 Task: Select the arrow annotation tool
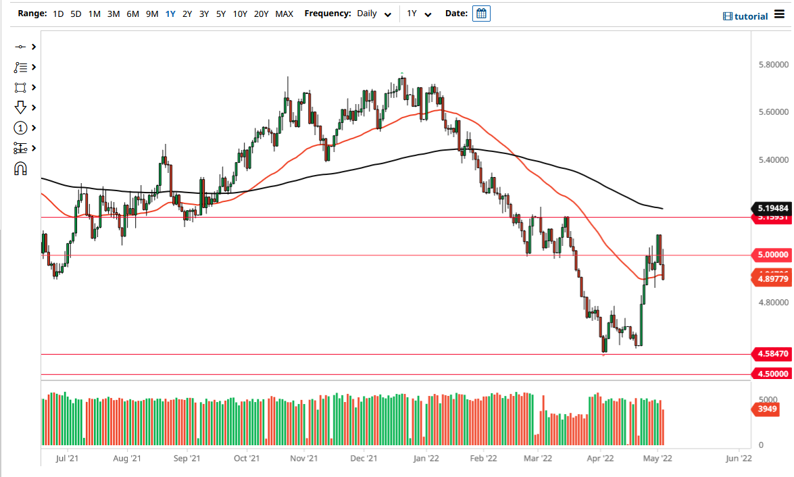click(x=20, y=107)
